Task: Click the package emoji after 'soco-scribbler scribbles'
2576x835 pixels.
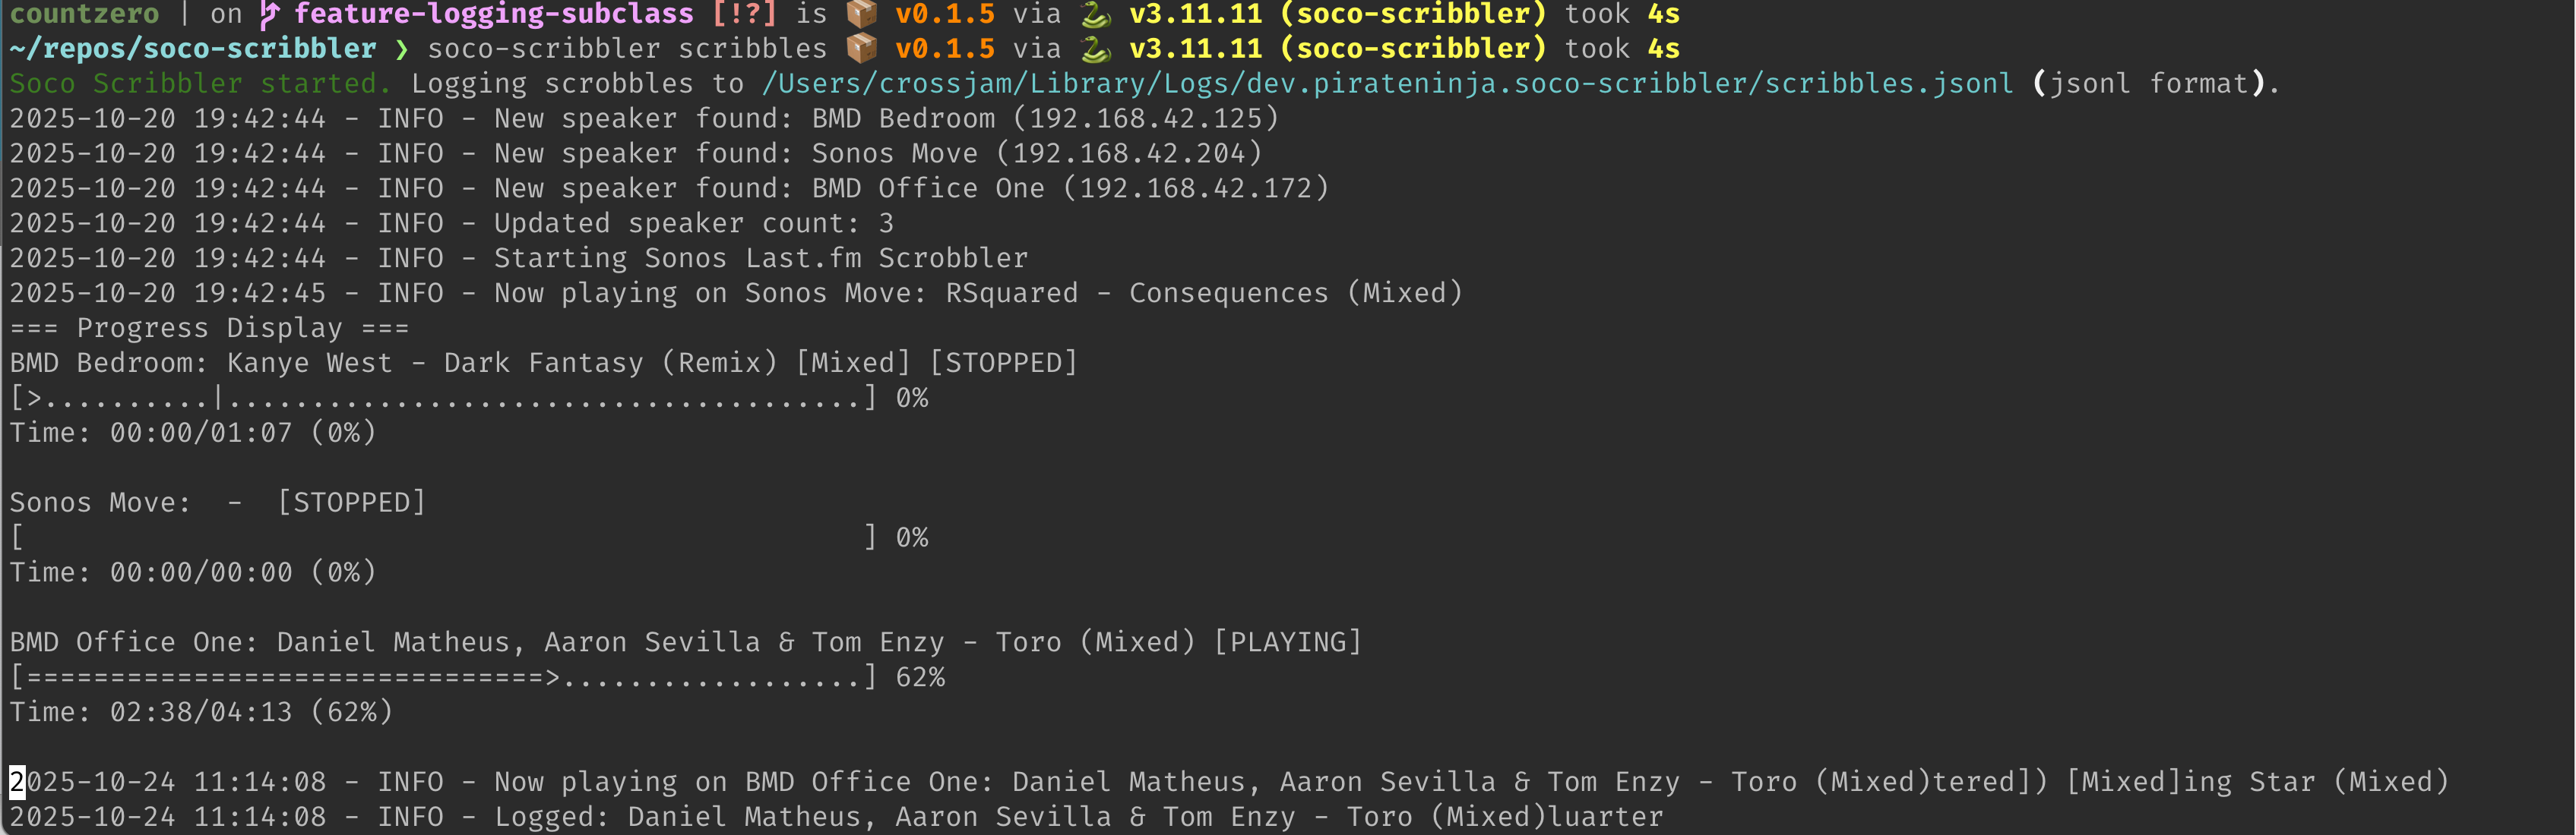Action: tap(861, 48)
